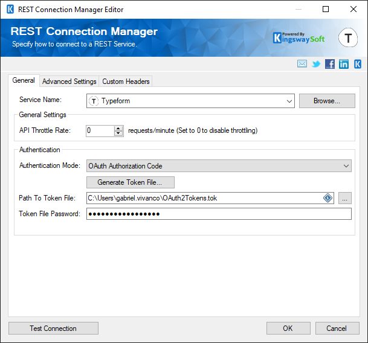This screenshot has width=368, height=343.
Task: Click the Browse... button
Action: [327, 101]
